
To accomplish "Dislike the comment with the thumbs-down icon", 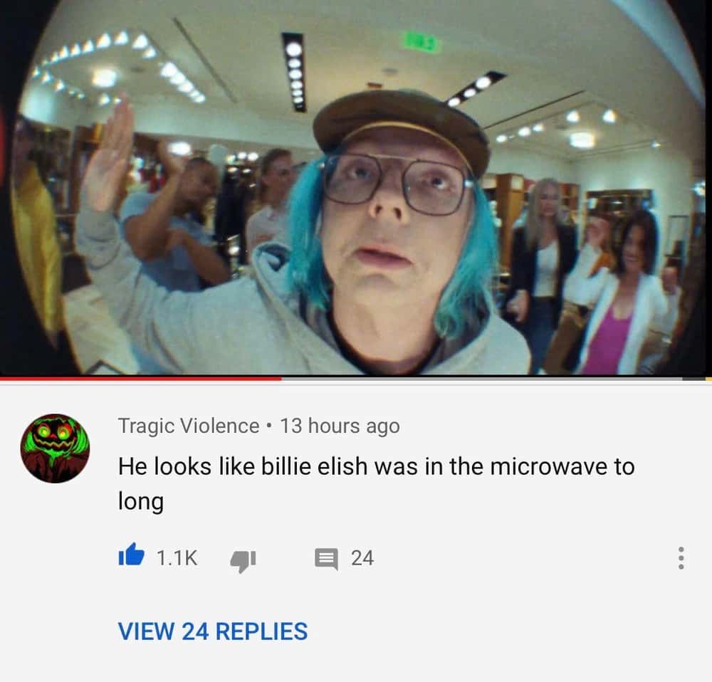I will coord(243,561).
